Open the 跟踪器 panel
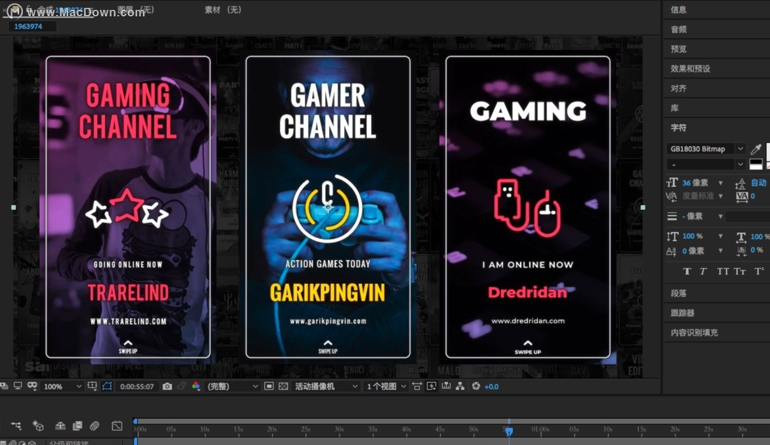Viewport: 770px width, 445px height. coord(683,313)
